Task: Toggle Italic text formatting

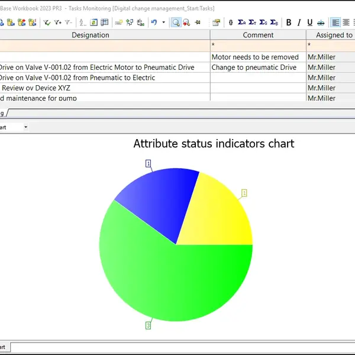Action: (x=299, y=22)
